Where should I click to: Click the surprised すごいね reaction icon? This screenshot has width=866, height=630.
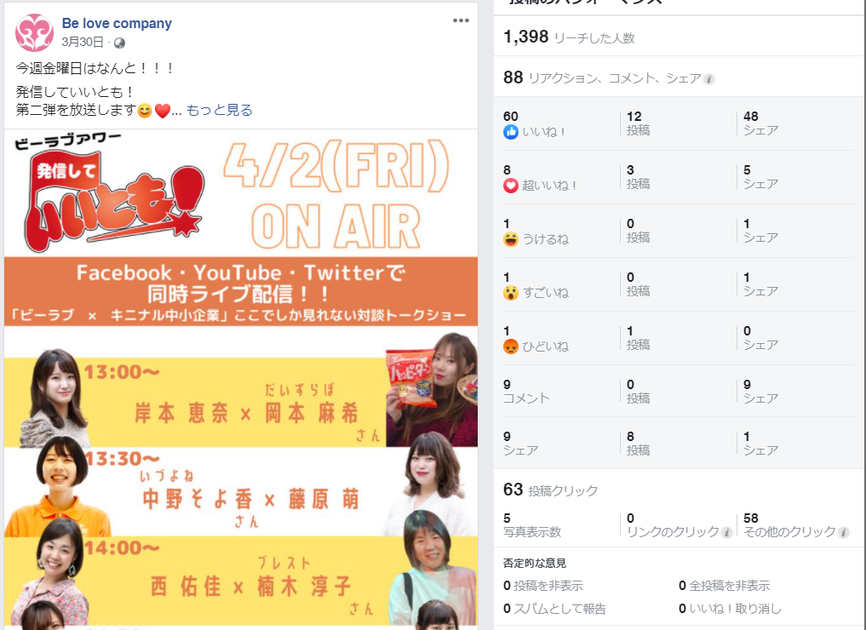(511, 293)
